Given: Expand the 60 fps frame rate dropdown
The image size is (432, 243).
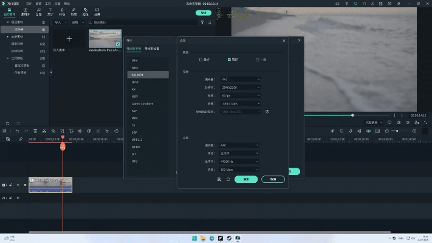Looking at the screenshot, I should tap(240, 95).
